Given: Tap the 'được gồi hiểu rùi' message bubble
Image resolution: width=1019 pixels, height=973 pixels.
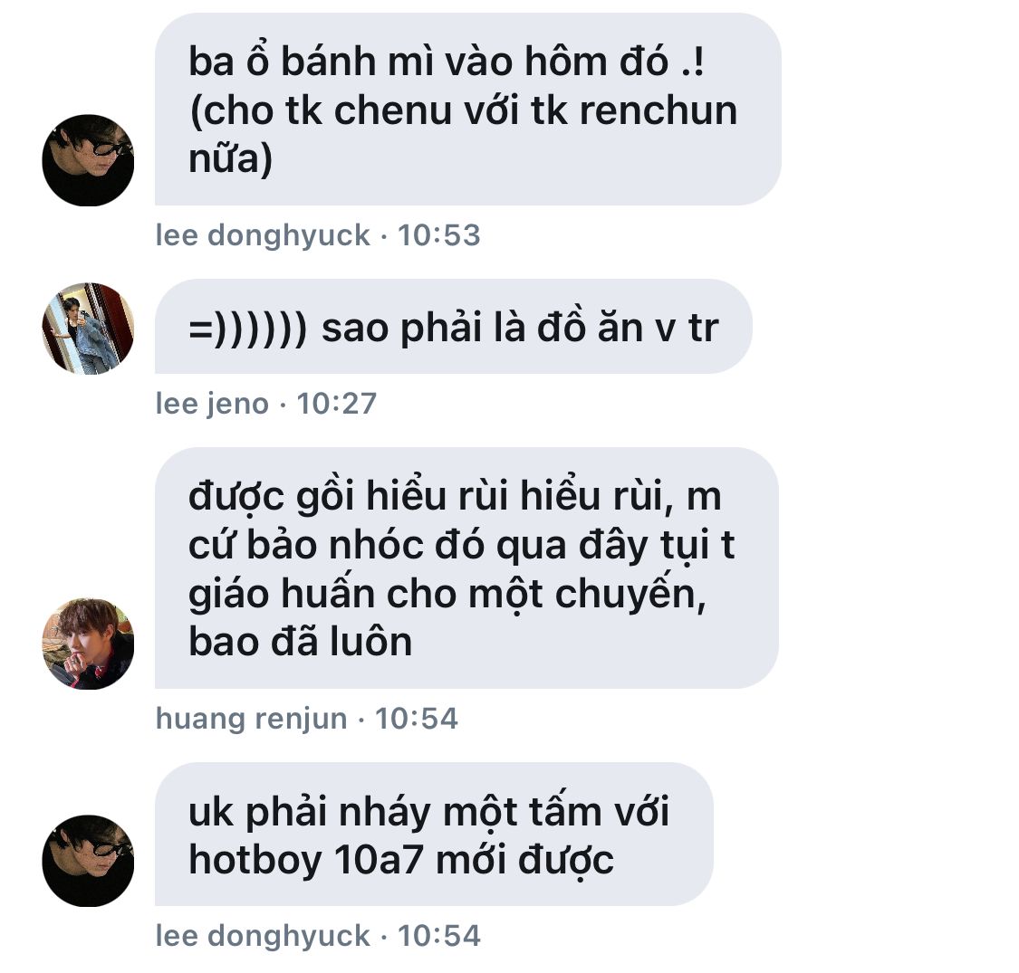Looking at the screenshot, I should point(466,568).
